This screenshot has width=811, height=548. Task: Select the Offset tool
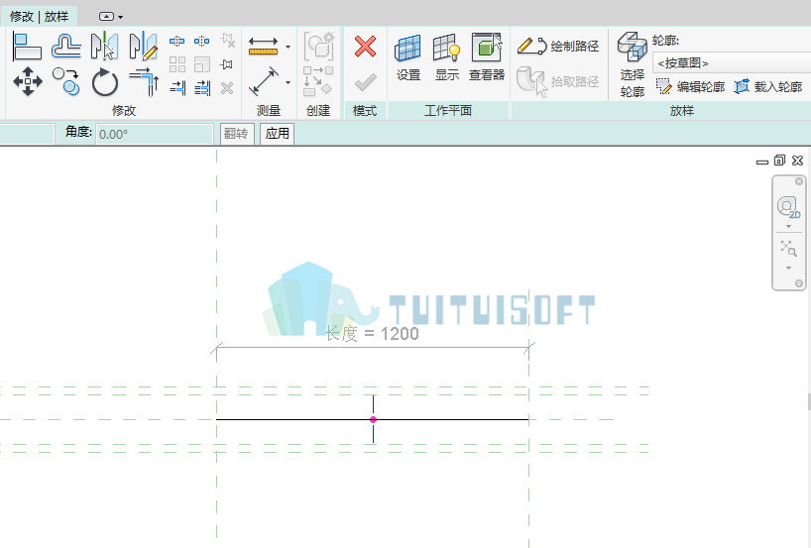(x=66, y=47)
